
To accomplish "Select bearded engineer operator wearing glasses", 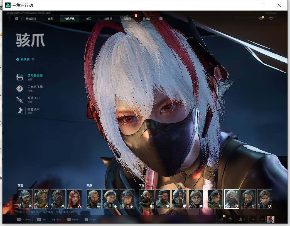I will click(x=163, y=199).
